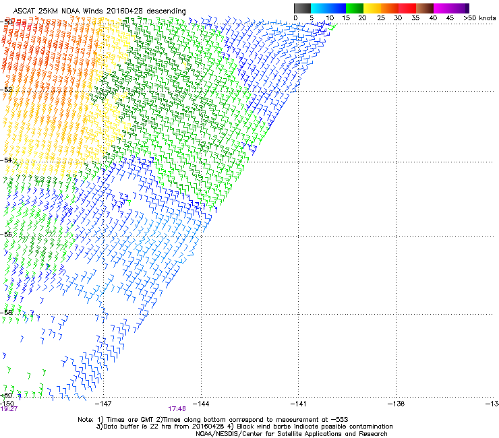Click latitude label -56
Image resolution: width=499 pixels, height=438 pixels.
pos(6,234)
